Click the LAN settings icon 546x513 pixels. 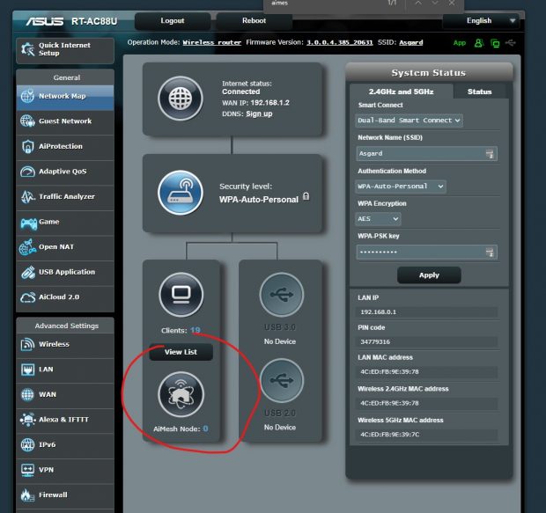[x=27, y=370]
